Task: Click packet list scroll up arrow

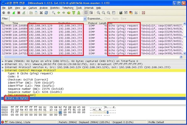Action: [x=185, y=23]
